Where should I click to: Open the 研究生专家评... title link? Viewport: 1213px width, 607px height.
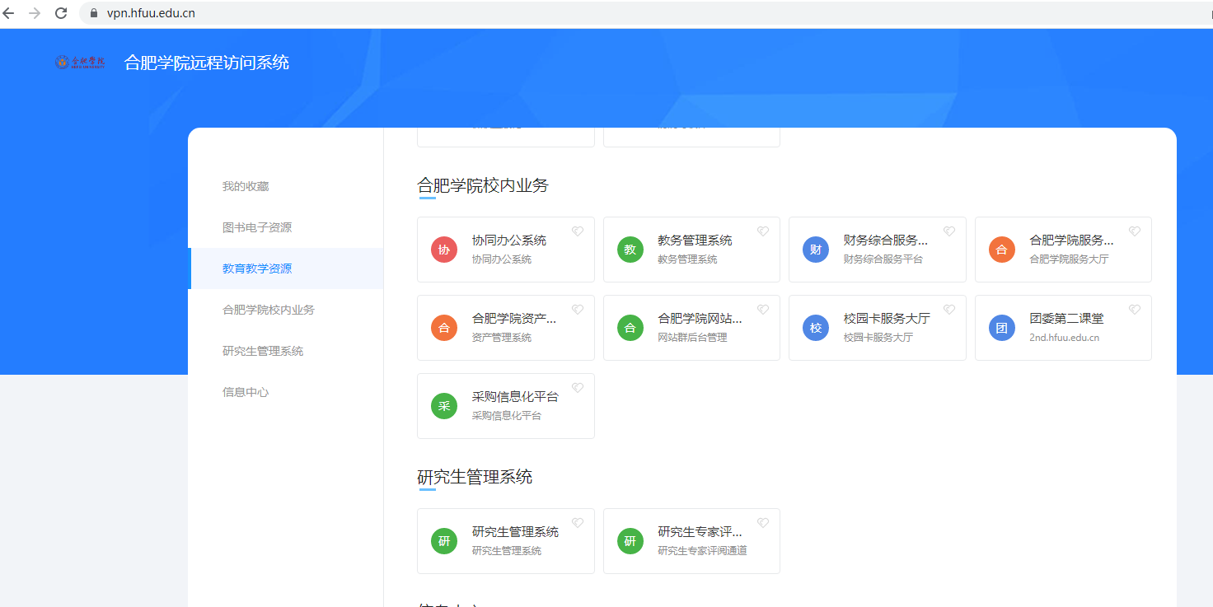click(700, 532)
